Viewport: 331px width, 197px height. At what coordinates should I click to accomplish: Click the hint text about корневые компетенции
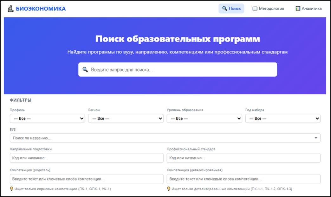coord(62,189)
